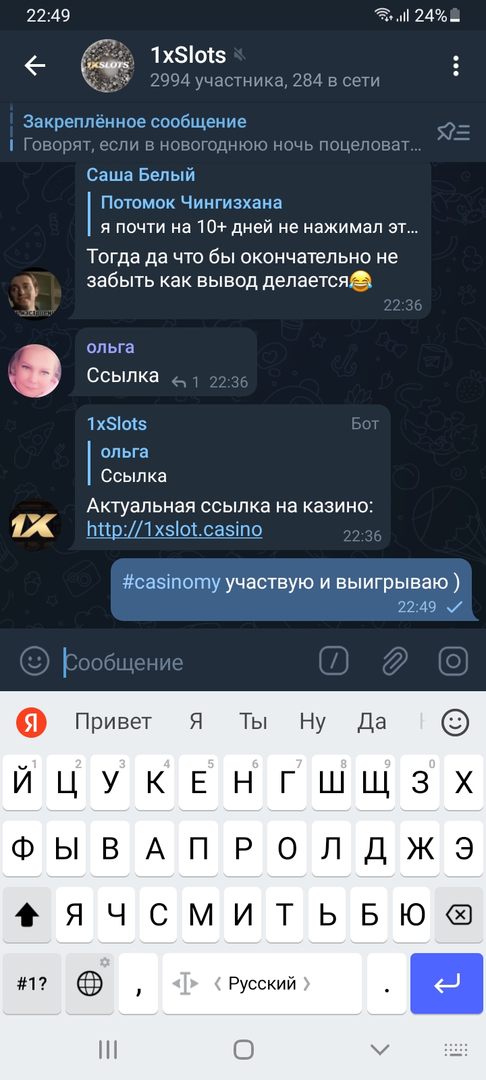Tap the bot commands slash icon
Viewport: 486px width, 1080px height.
(333, 661)
